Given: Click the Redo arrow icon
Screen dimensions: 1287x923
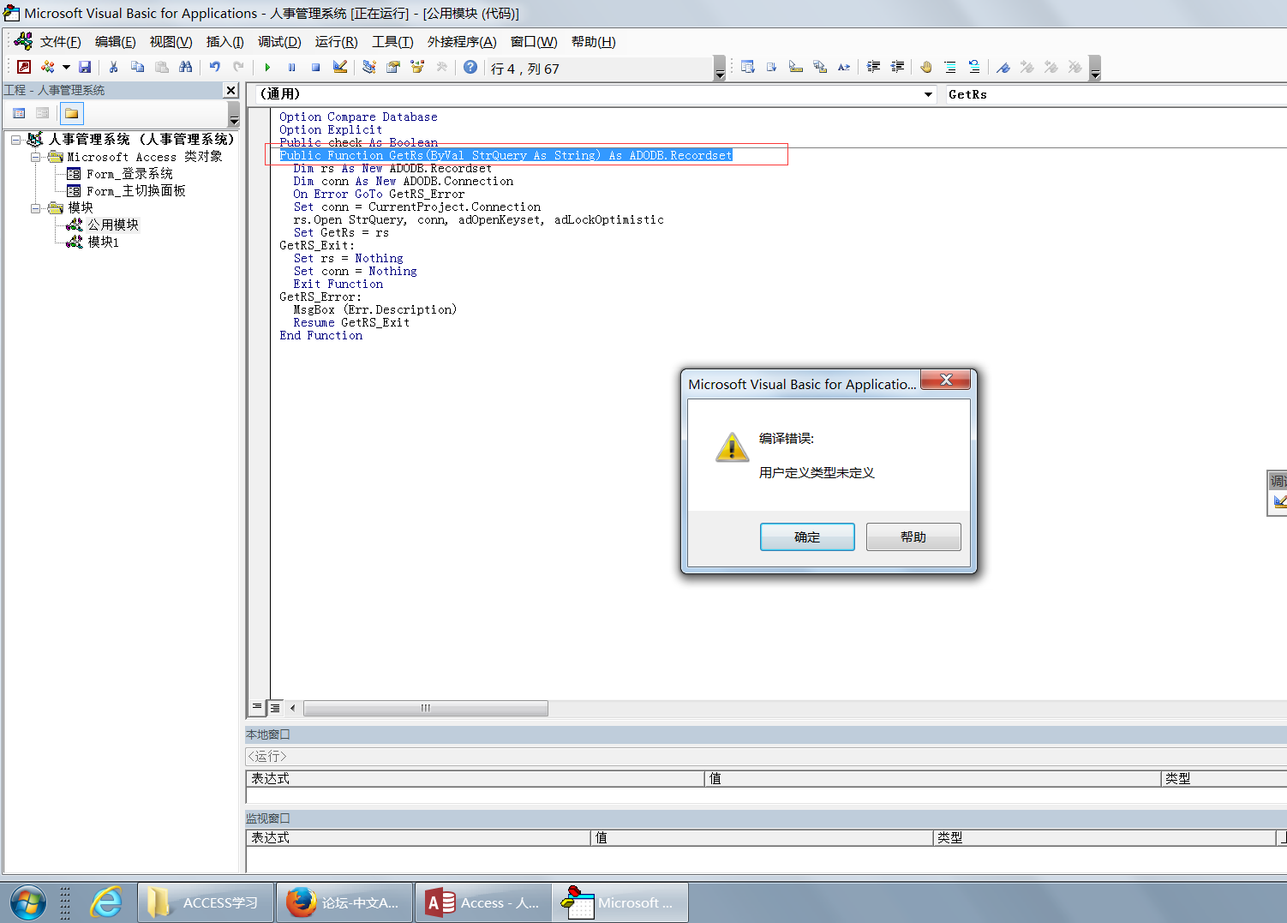Looking at the screenshot, I should 238,67.
